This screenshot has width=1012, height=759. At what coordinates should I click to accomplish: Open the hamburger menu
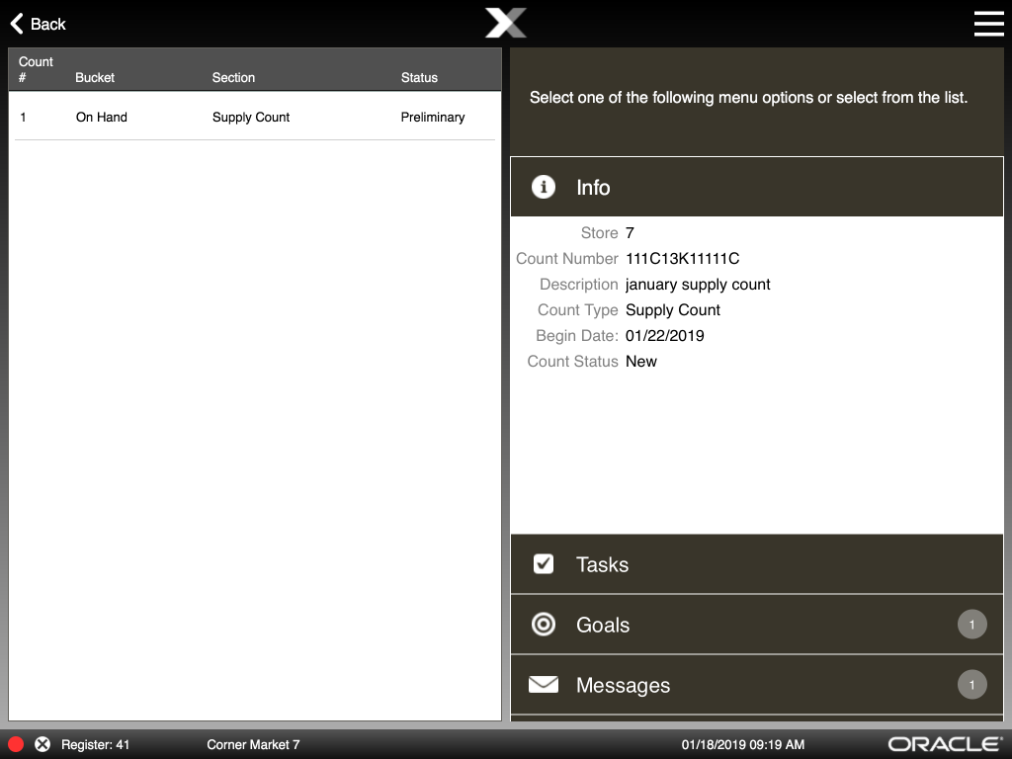pos(988,24)
